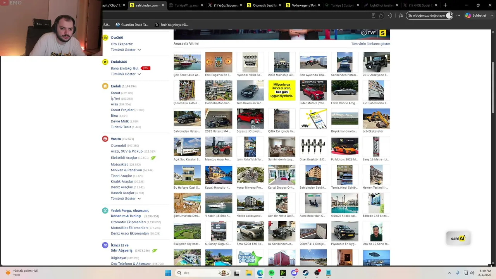
Task: Click the orange Emlak home icon
Action: 105,86
